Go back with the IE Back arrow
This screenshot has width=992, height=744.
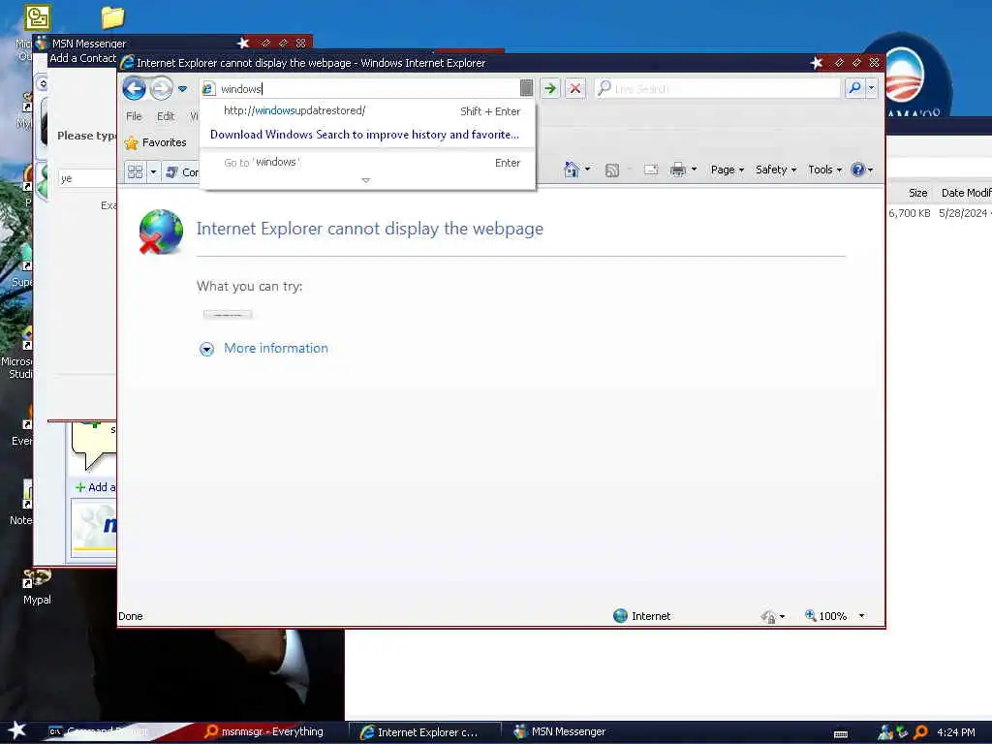click(x=134, y=88)
